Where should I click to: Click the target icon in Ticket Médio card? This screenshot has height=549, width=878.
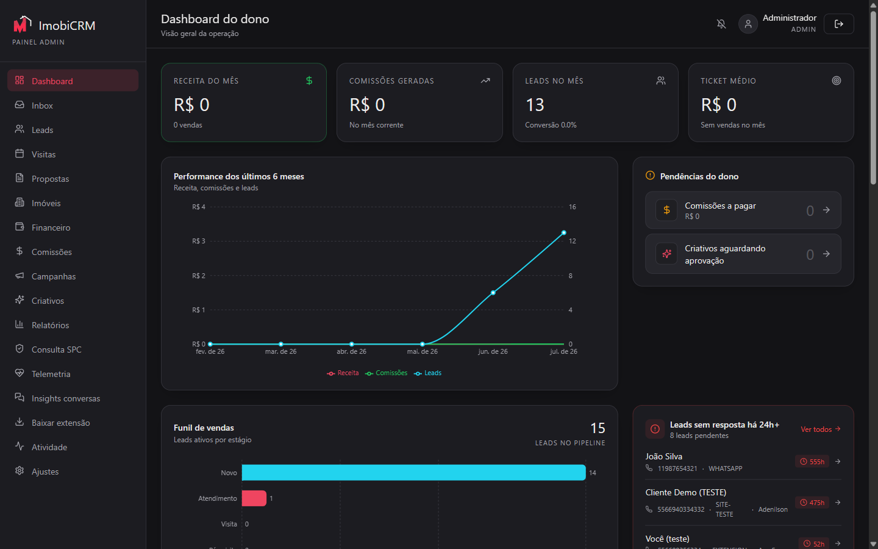[837, 81]
